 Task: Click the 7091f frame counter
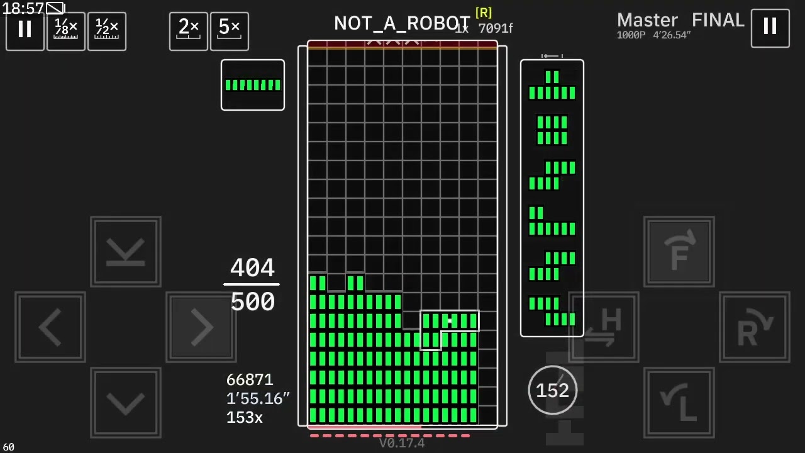click(496, 28)
